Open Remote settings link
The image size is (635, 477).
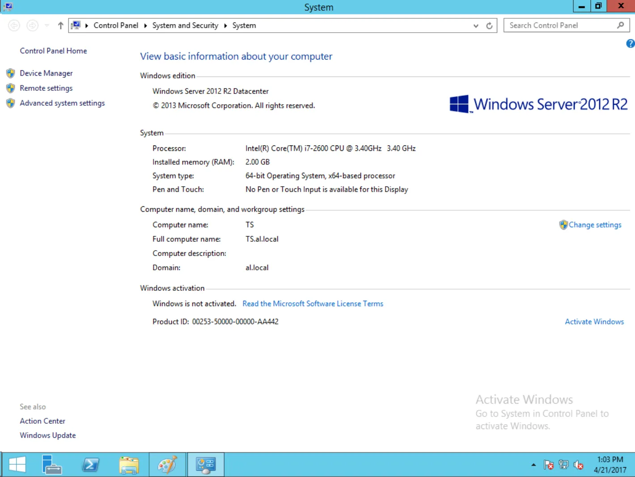(46, 88)
